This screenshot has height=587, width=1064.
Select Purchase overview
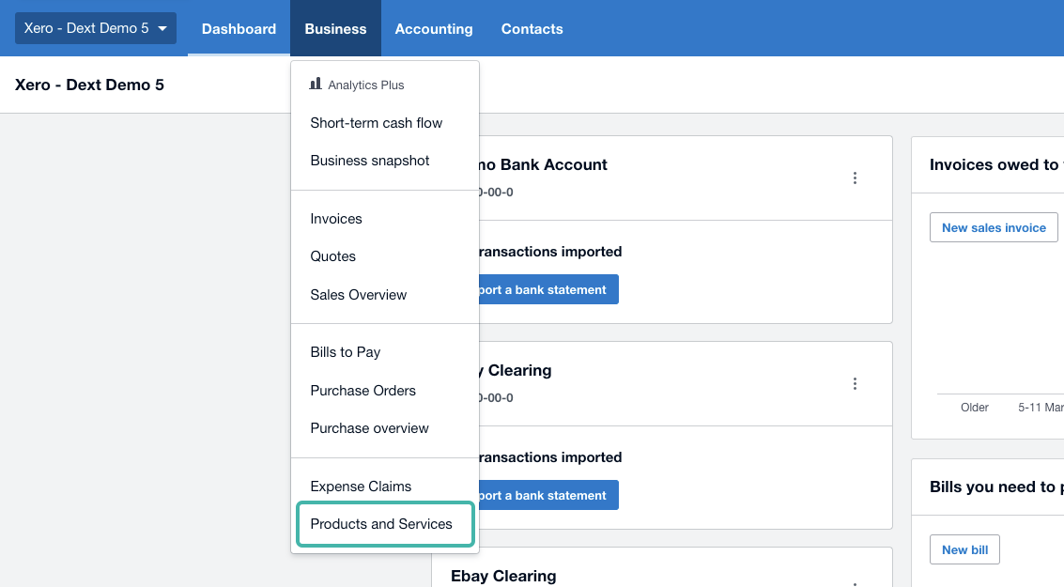[x=369, y=428]
